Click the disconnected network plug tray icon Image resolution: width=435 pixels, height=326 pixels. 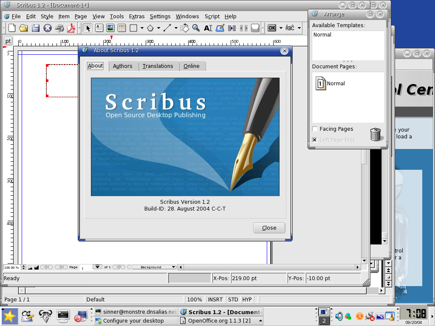(x=370, y=316)
